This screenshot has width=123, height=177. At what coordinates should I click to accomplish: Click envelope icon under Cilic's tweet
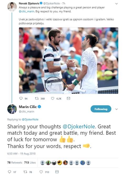[57, 172]
